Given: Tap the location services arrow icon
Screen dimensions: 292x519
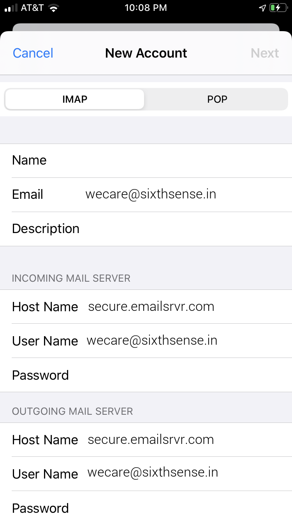Looking at the screenshot, I should coord(263,8).
